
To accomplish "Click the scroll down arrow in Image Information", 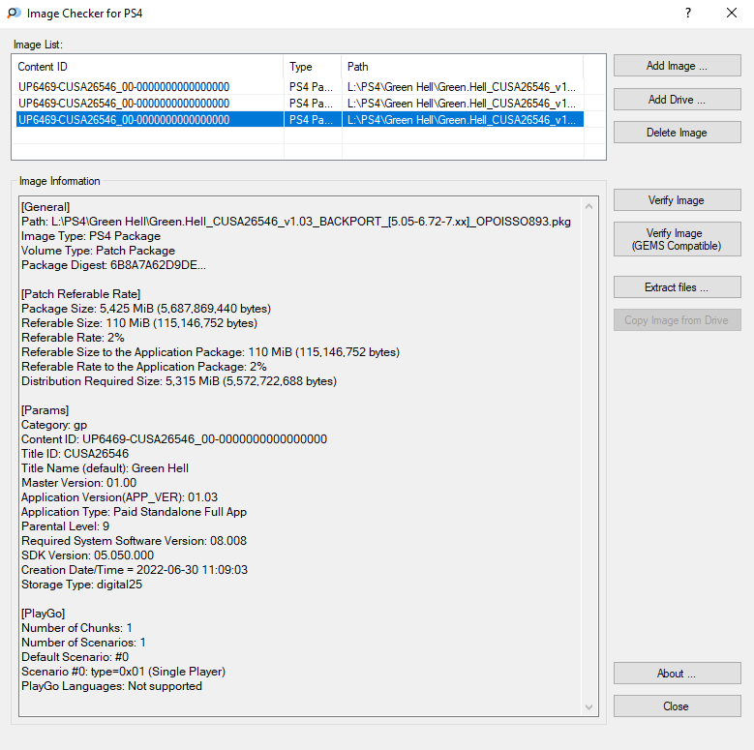I will [588, 706].
